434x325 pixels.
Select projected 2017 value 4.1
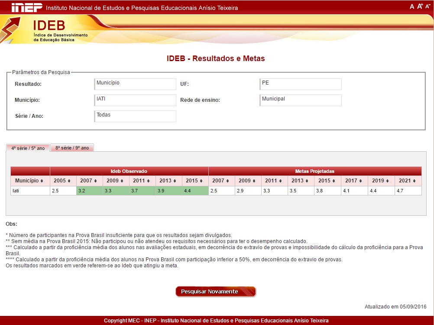(355, 191)
